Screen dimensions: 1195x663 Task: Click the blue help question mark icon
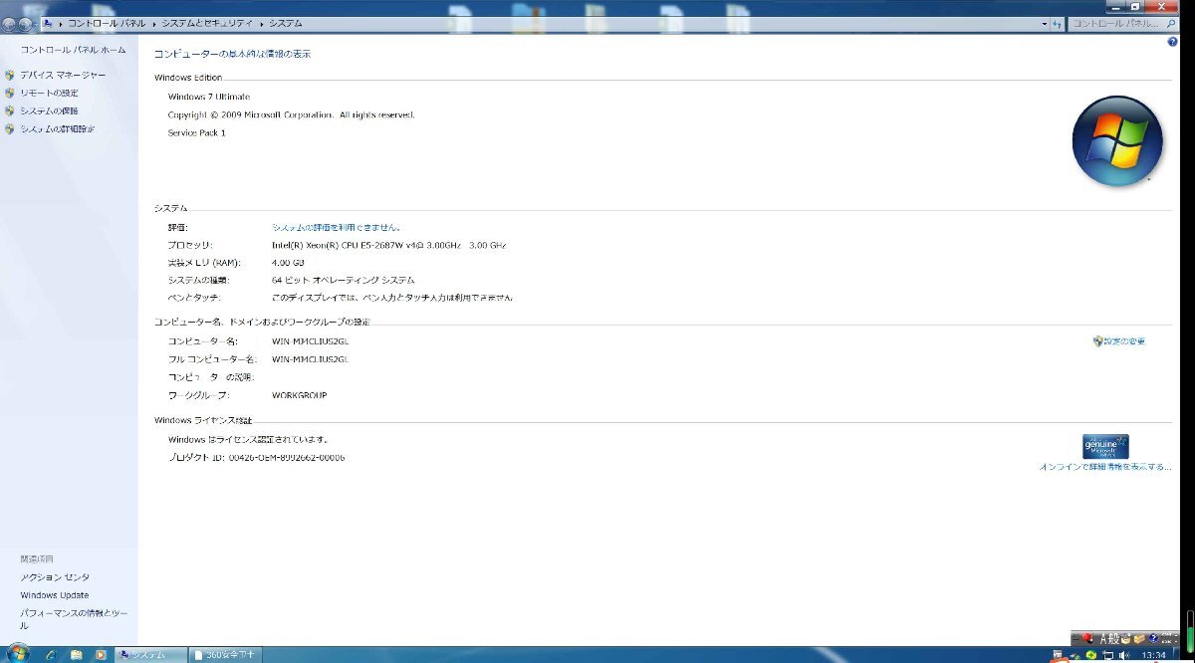click(1172, 42)
